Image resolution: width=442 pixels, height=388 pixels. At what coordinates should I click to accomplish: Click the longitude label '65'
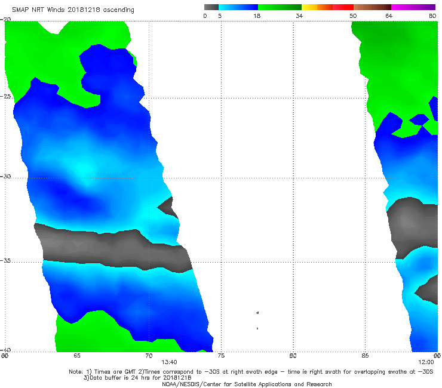pos(76,356)
